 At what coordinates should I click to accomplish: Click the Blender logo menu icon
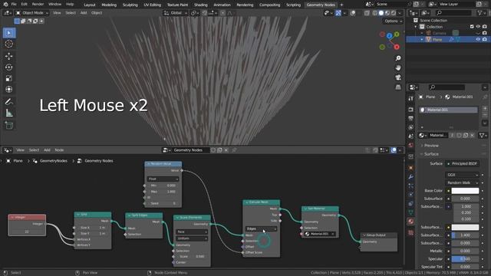click(5, 5)
